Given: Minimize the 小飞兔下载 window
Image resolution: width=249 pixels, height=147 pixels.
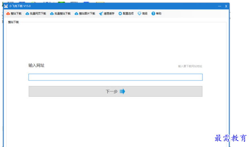Looking at the screenshot, I should click(220, 6).
